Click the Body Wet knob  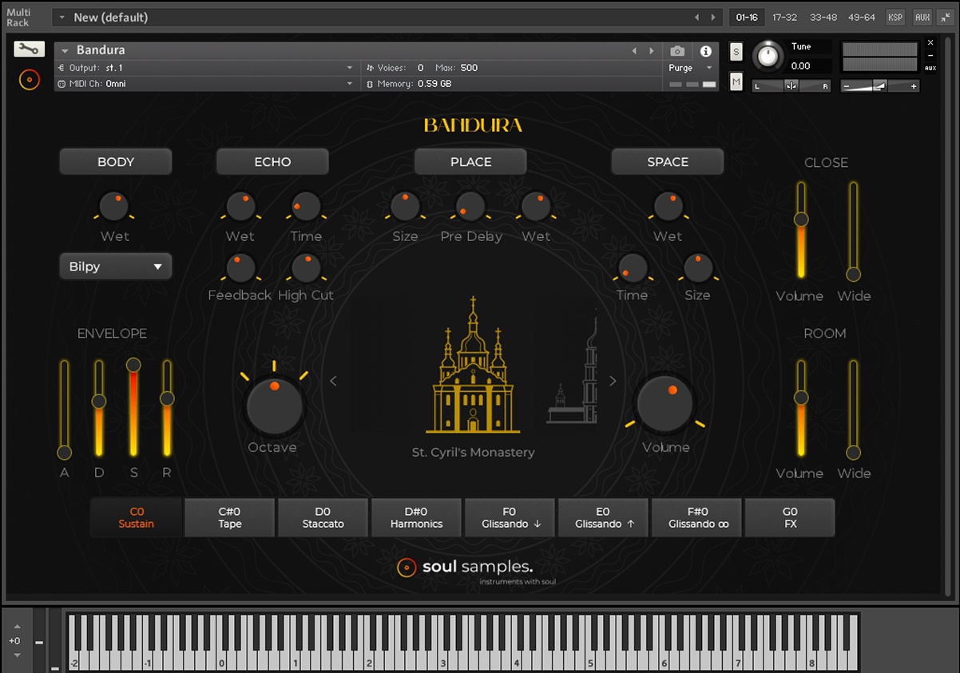click(x=114, y=207)
